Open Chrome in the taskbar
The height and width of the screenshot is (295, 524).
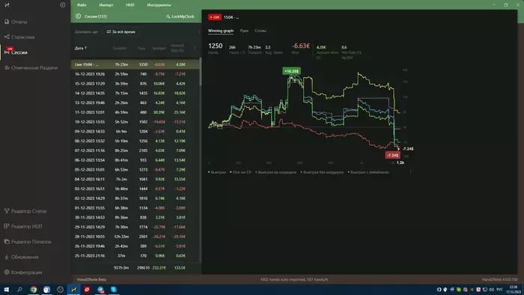[34, 289]
